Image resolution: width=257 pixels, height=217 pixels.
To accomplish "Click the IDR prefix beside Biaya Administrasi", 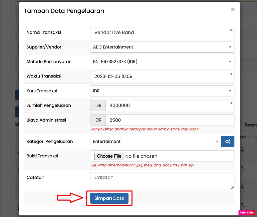I will click(x=98, y=120).
